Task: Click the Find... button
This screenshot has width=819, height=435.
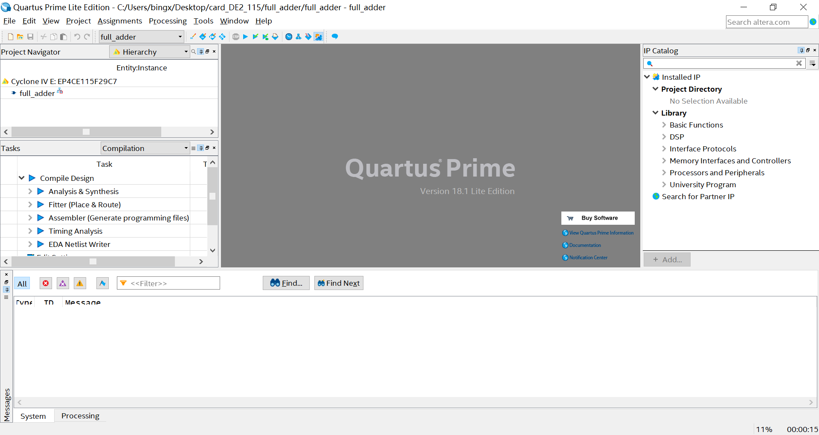Action: [286, 283]
